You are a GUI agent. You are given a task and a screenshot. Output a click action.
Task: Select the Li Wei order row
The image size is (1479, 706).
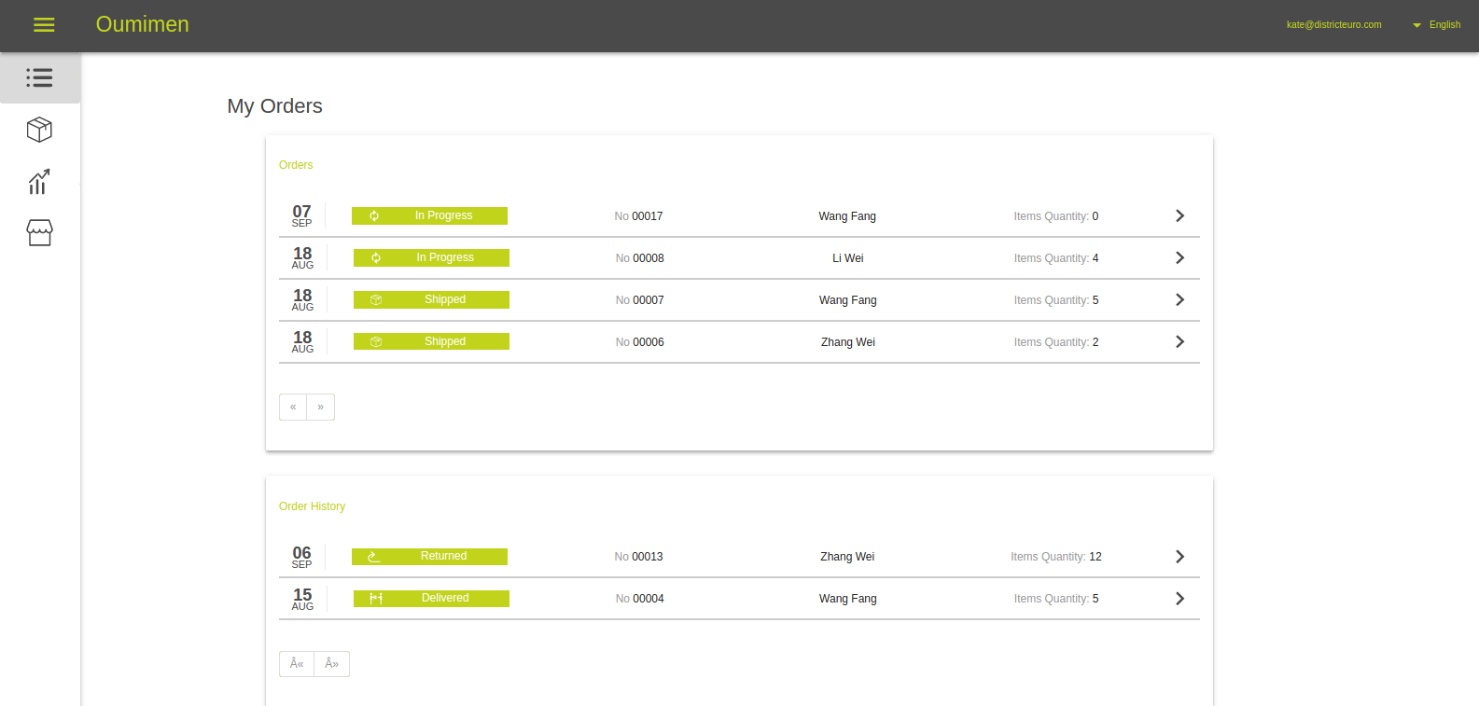(x=847, y=258)
